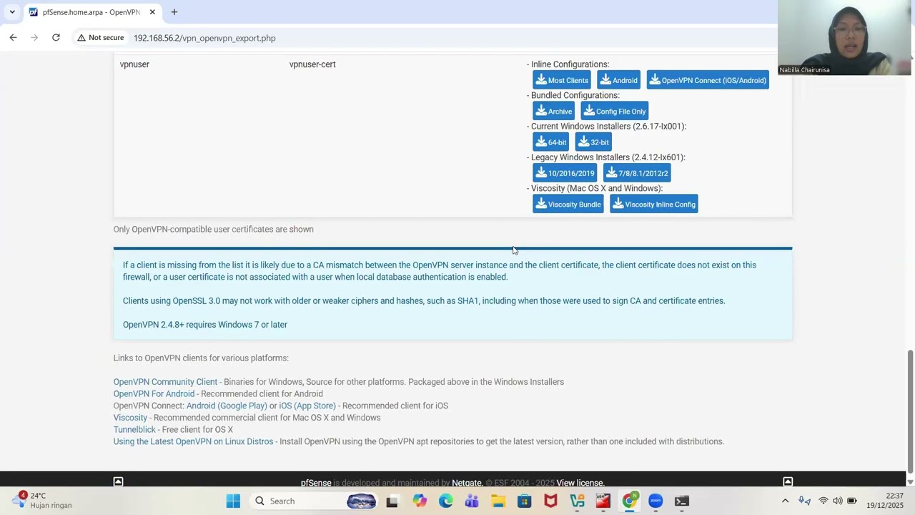Download Config File Only bundle
This screenshot has width=915, height=515.
[614, 111]
